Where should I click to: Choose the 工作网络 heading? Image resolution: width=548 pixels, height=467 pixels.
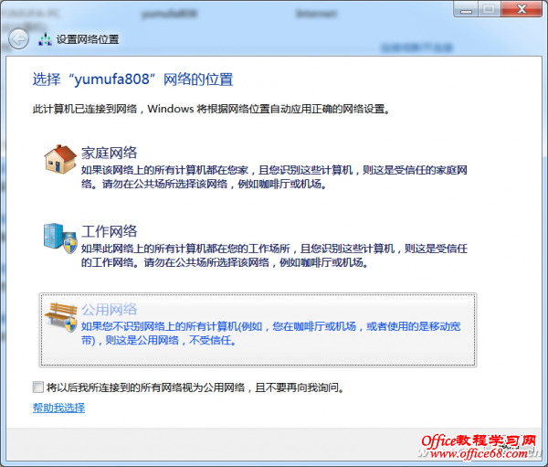click(110, 231)
